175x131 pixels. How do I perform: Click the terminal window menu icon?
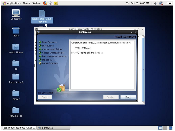[36, 29]
